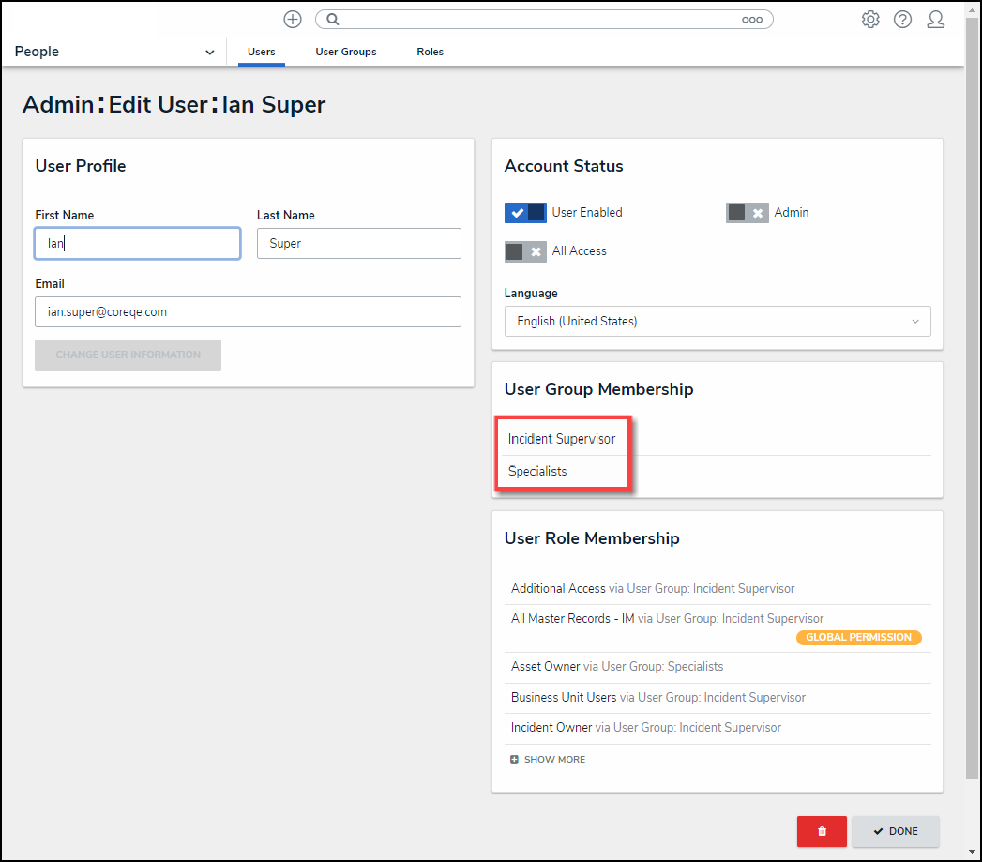Click the Done button

pos(895,831)
